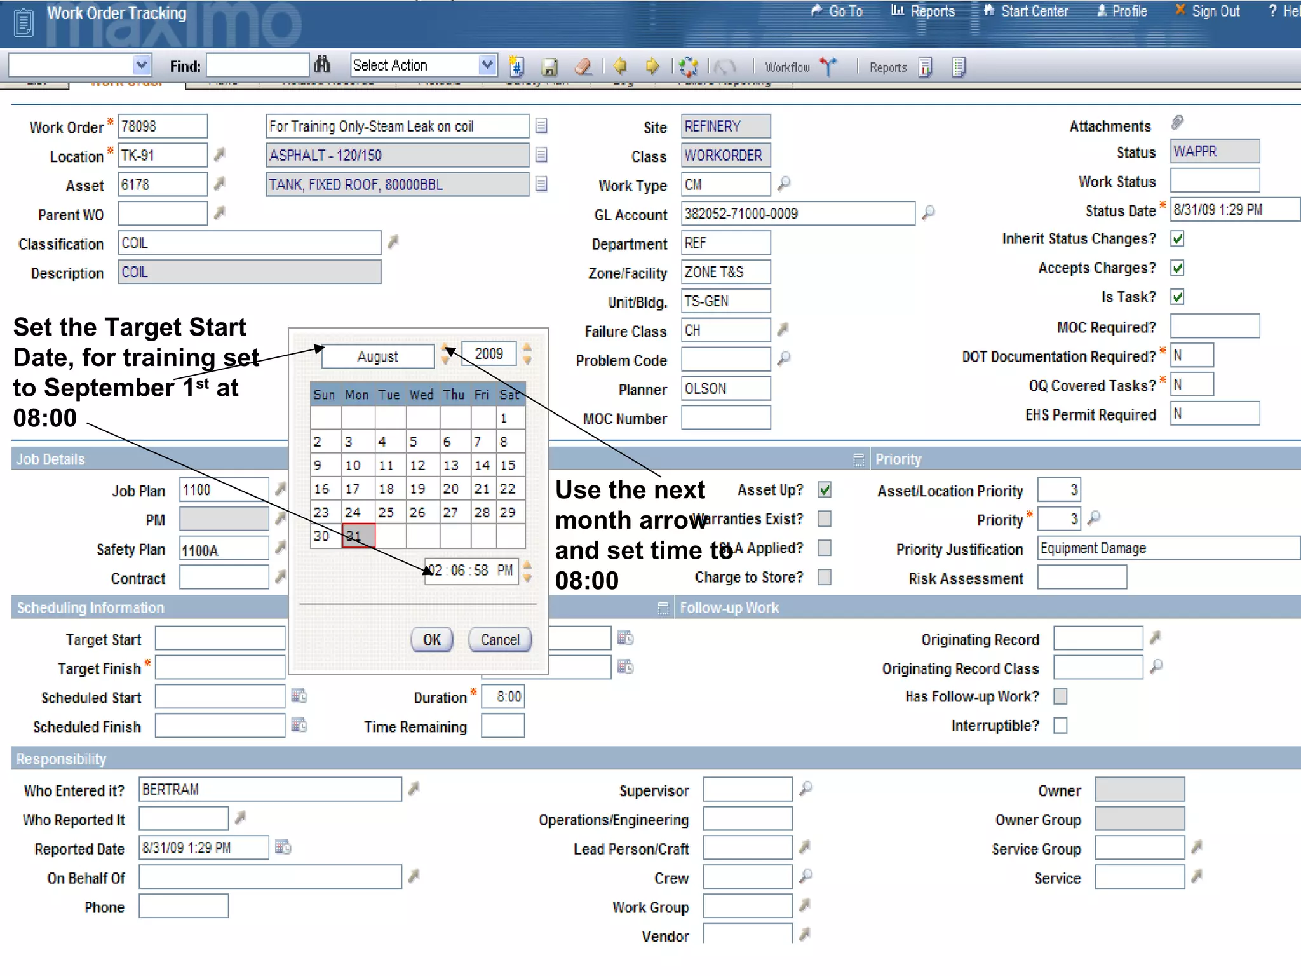
Task: Click Cancel in the calendar popup
Action: [500, 640]
